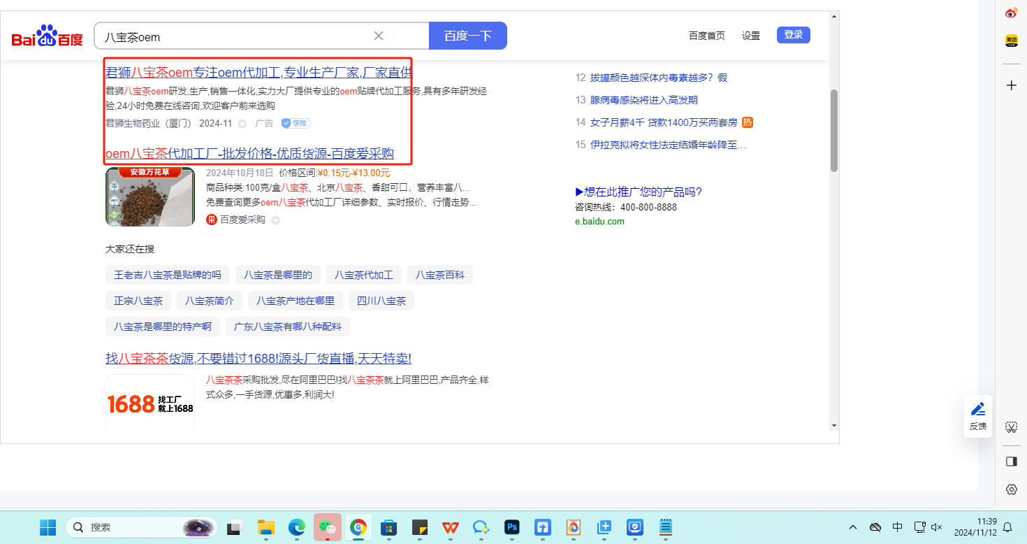The height and width of the screenshot is (544, 1027).
Task: Open 设置 menu in top navigation
Action: tap(751, 36)
